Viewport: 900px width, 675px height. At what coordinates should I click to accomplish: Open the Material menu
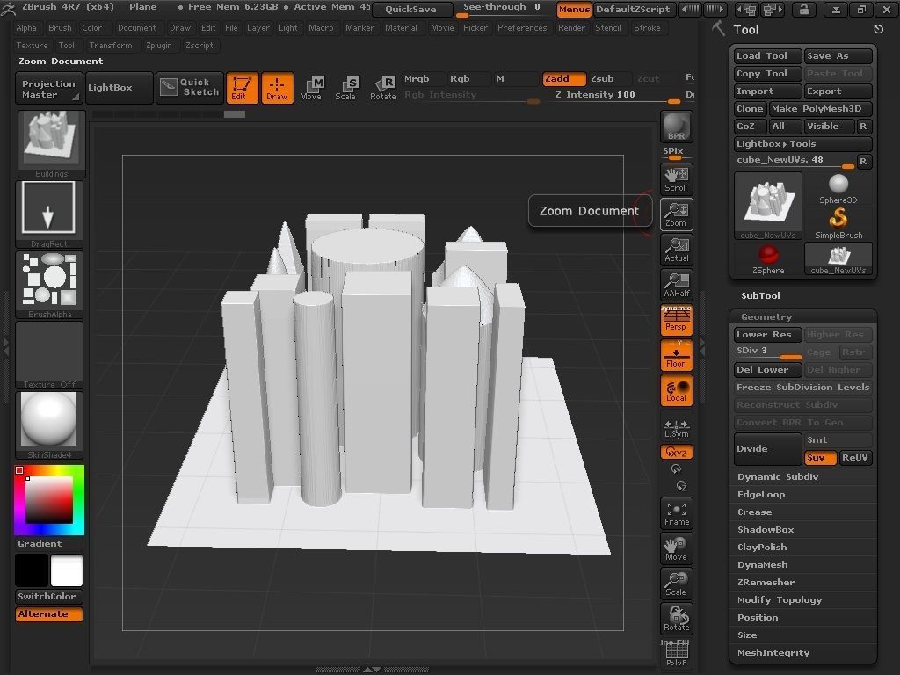coord(401,27)
